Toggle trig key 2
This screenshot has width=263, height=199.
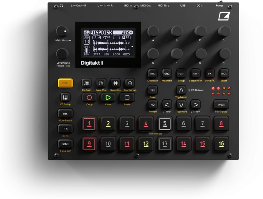(x=108, y=124)
